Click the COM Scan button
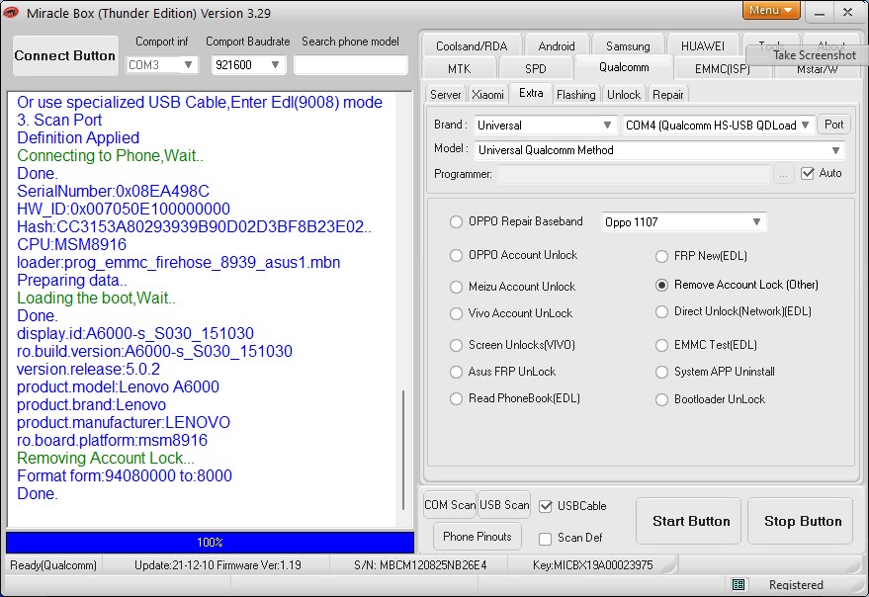 point(450,505)
